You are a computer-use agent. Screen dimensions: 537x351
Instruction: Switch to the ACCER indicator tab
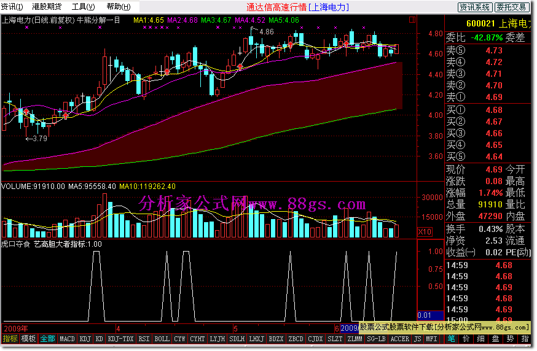tap(399, 339)
